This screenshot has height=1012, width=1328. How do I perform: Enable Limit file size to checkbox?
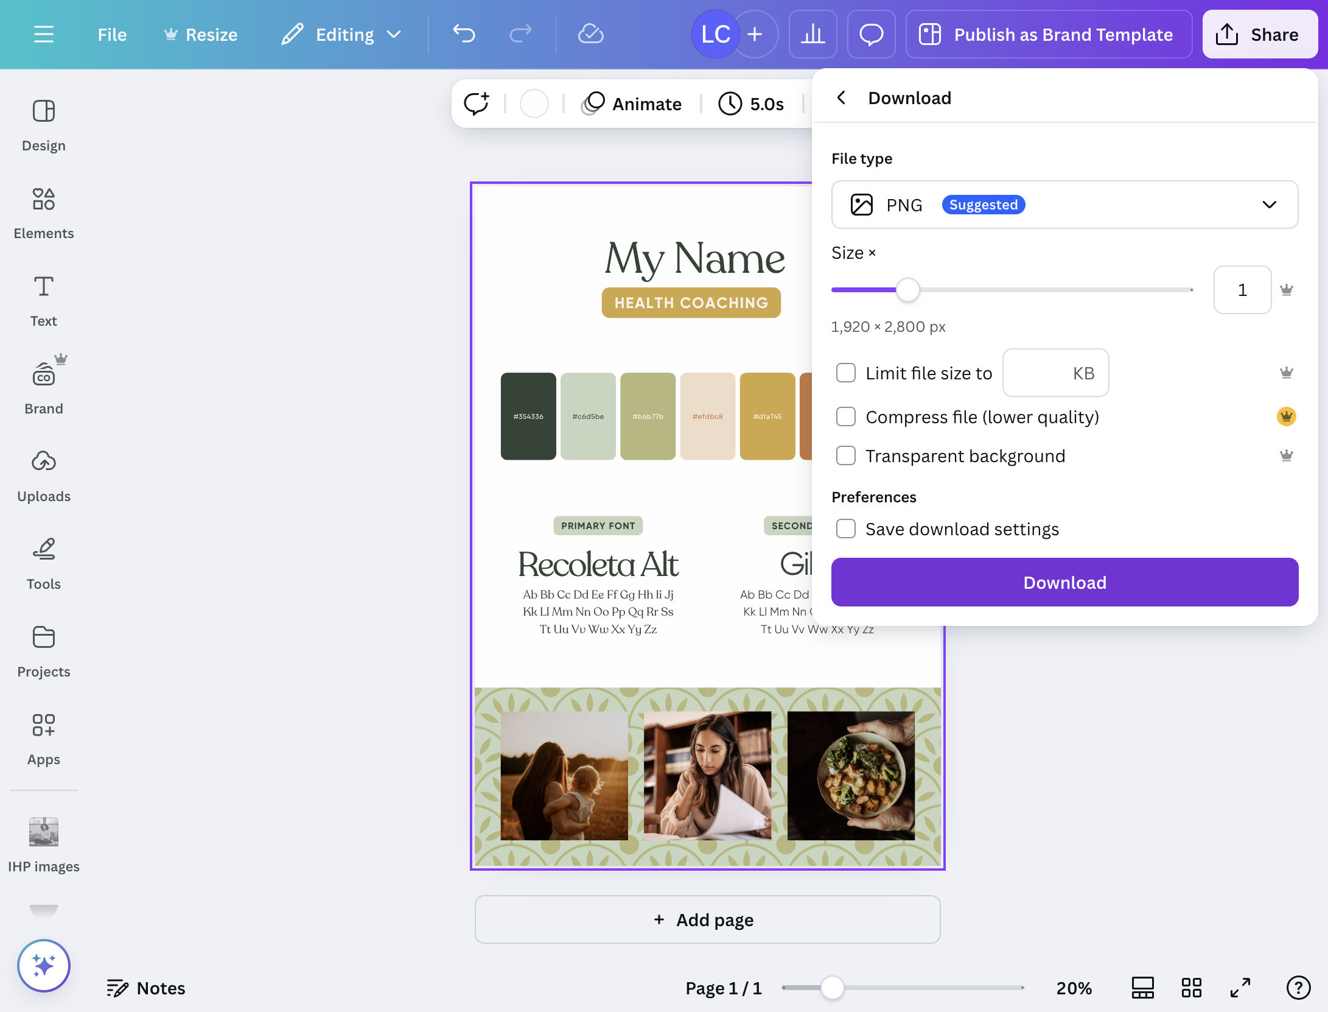pyautogui.click(x=846, y=373)
